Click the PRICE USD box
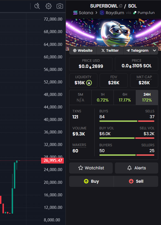 point(91,64)
